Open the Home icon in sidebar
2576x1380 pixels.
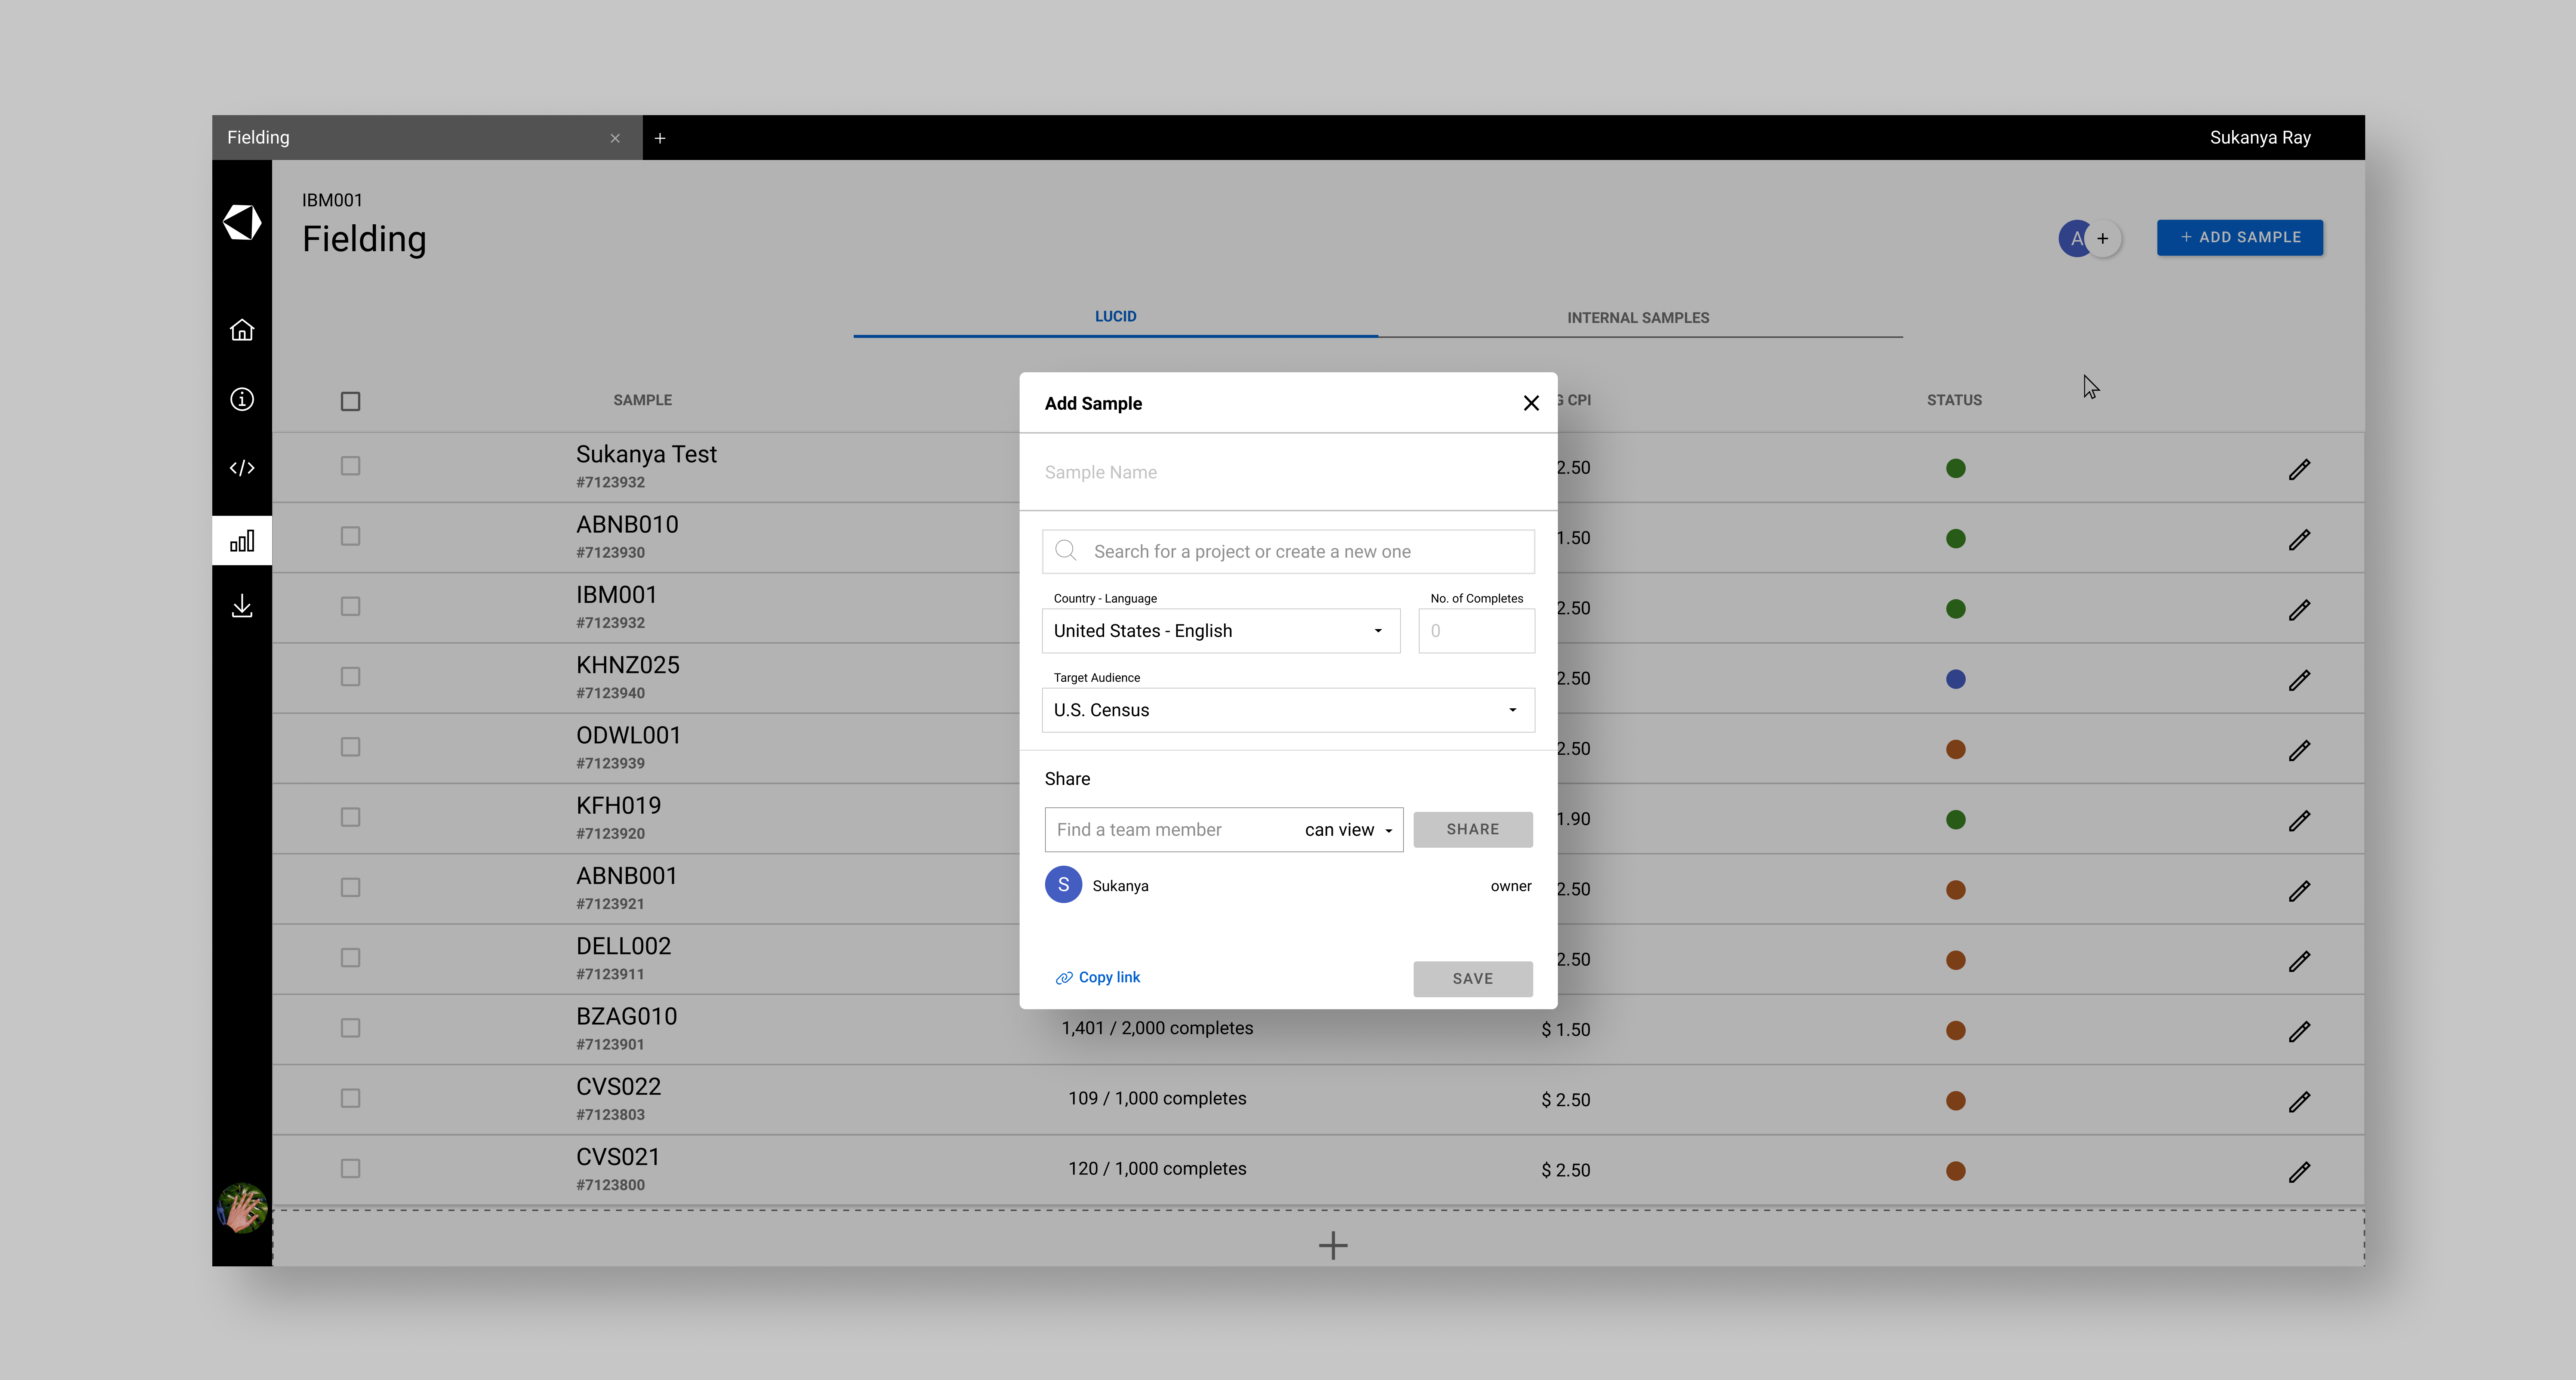(x=242, y=330)
